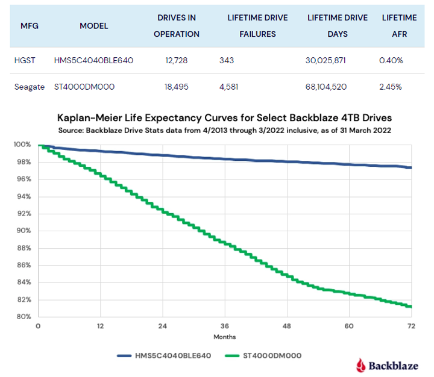Click the ST4000DM000 legend label

pyautogui.click(x=272, y=356)
